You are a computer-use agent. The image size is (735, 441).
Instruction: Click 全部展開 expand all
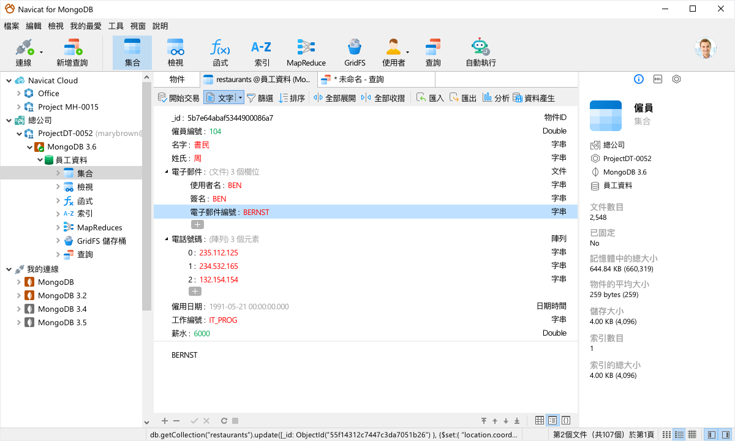(334, 98)
